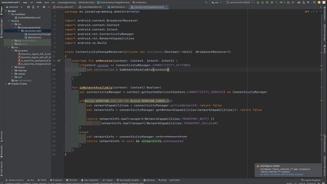Open Project panel gear options
The height and width of the screenshot is (184, 327).
44,7
